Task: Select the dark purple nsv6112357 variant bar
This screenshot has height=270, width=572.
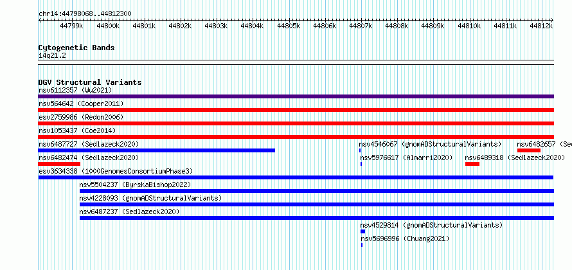Action: pyautogui.click(x=296, y=96)
